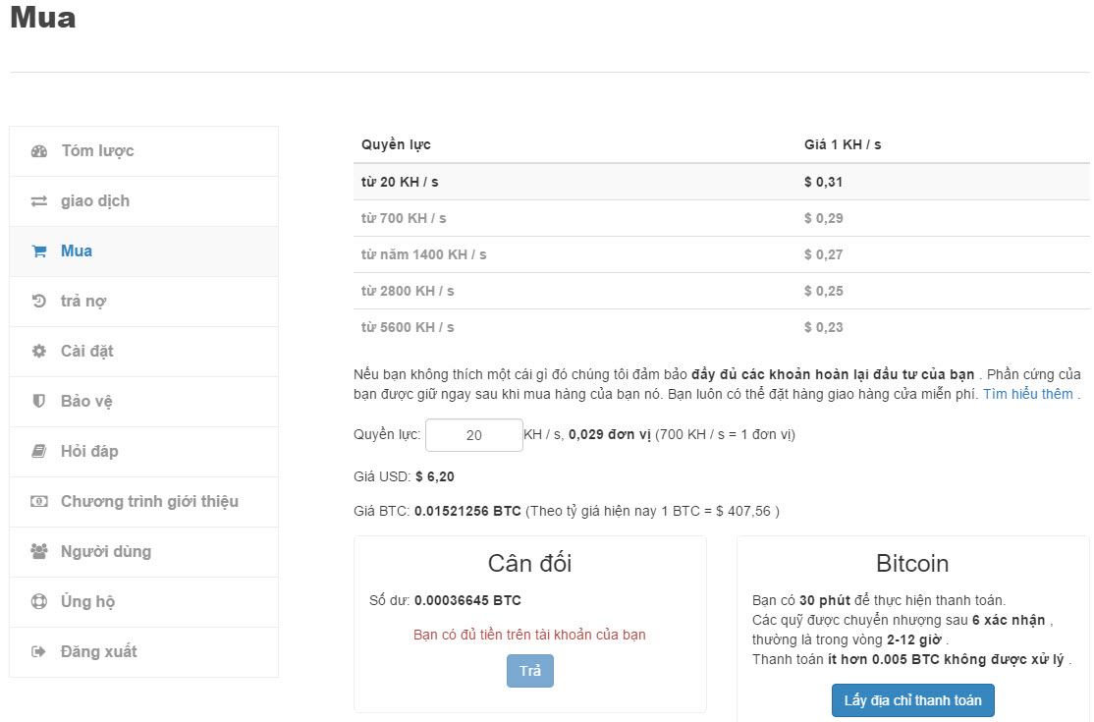Image resolution: width=1094 pixels, height=722 pixels.
Task: Click the lifebuoy icon beside Ủng hộ
Action: coord(39,601)
